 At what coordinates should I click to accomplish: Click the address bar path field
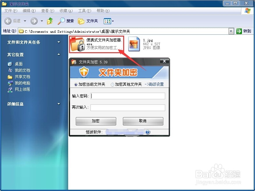click(123, 31)
